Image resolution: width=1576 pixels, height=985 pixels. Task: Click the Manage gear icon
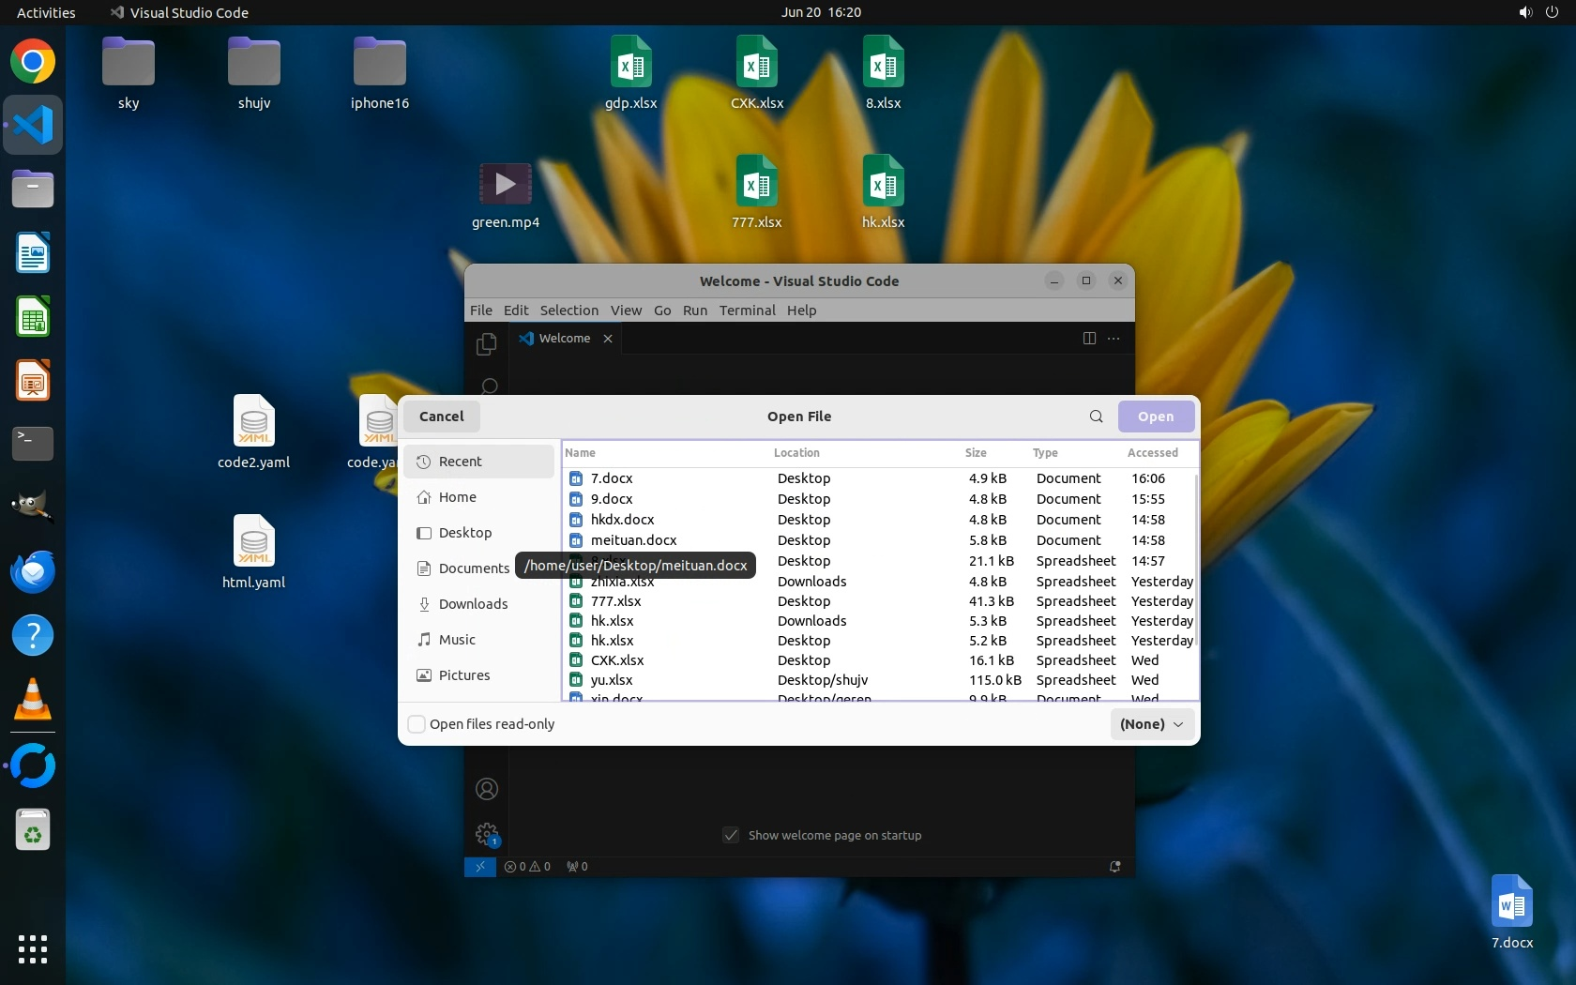pyautogui.click(x=486, y=833)
